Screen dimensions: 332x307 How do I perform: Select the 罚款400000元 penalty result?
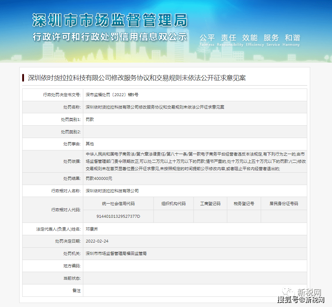99,178
